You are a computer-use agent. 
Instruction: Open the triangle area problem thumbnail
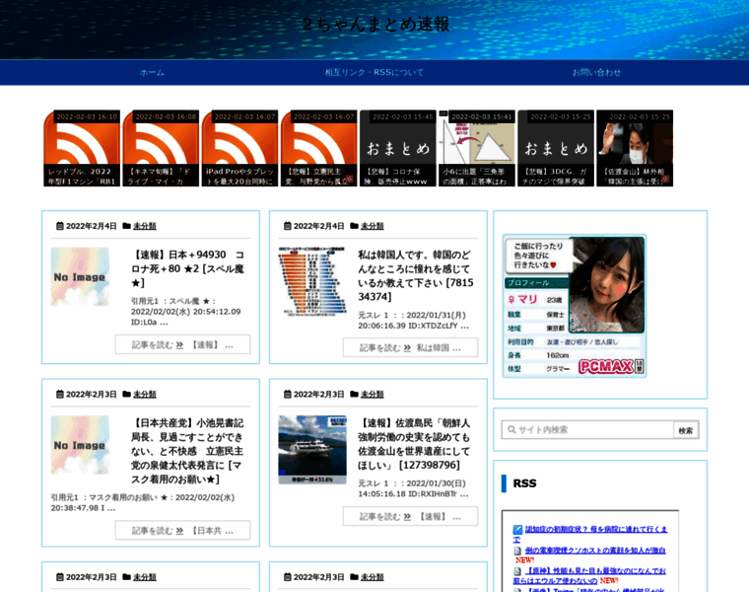(x=476, y=148)
